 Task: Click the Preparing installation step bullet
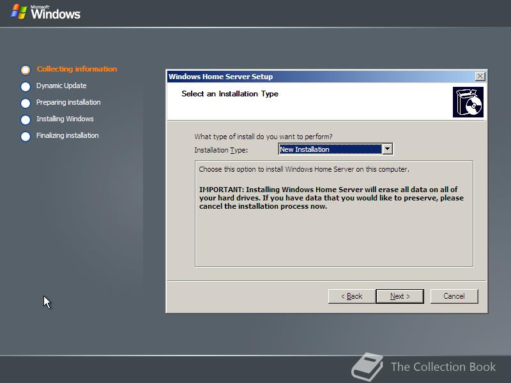(x=26, y=103)
